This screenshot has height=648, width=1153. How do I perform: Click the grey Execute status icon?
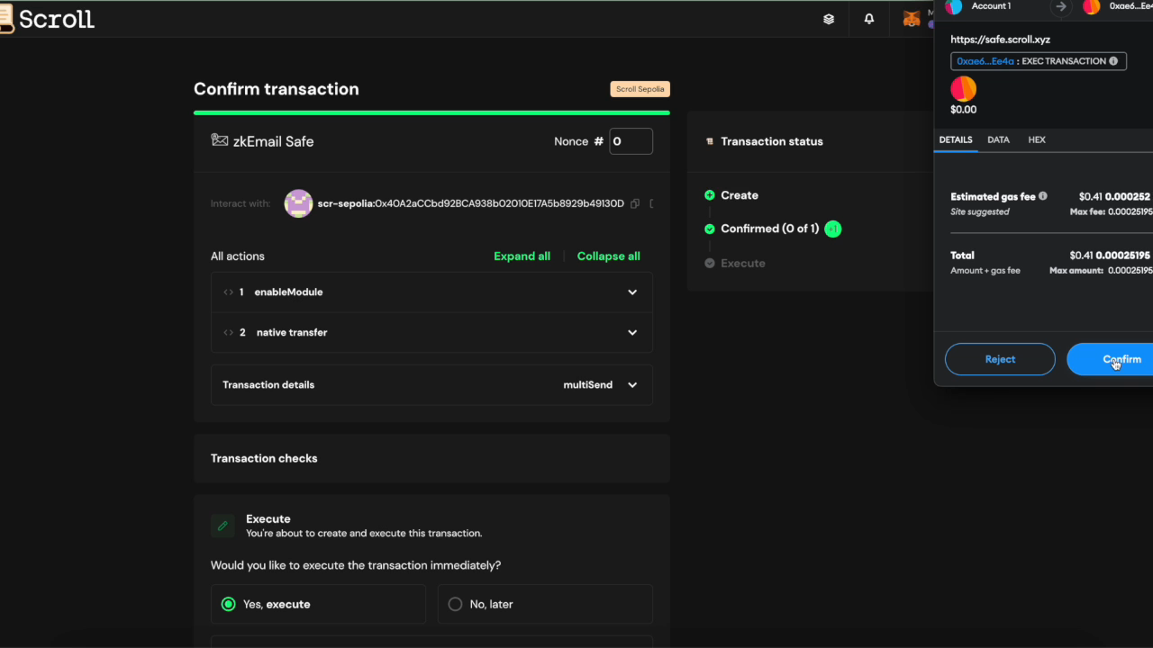tap(710, 263)
